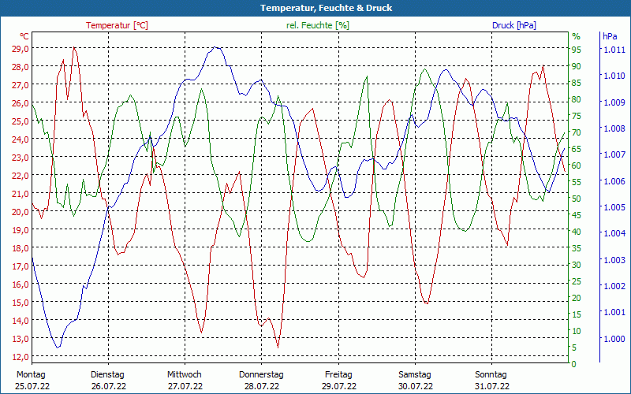631x394 pixels.
Task: Click the °C unit label on left axis
Action: (x=24, y=36)
